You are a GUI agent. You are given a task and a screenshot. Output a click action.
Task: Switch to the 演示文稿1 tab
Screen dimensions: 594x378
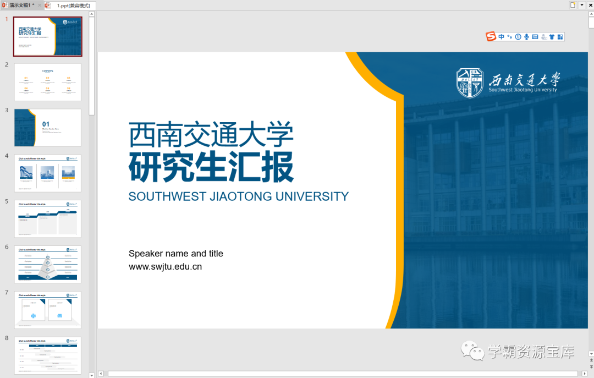click(19, 4)
